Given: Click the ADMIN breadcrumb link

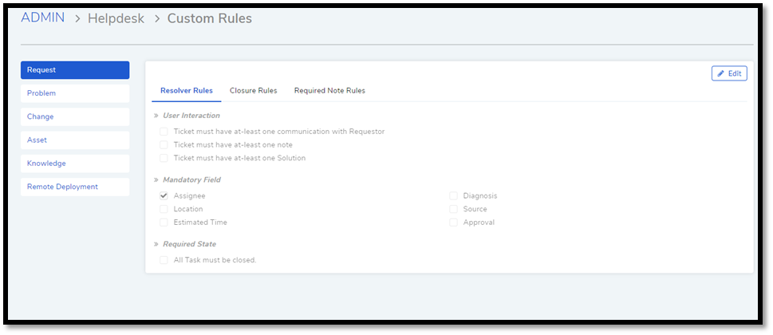Looking at the screenshot, I should pos(43,18).
